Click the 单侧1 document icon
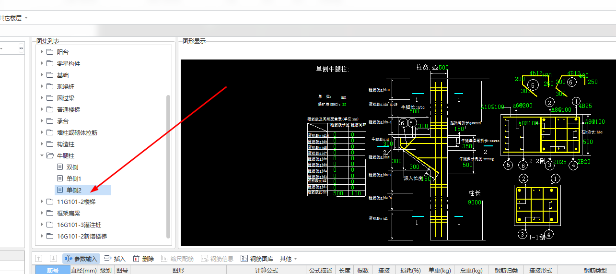This screenshot has height=274, width=616. (x=60, y=179)
